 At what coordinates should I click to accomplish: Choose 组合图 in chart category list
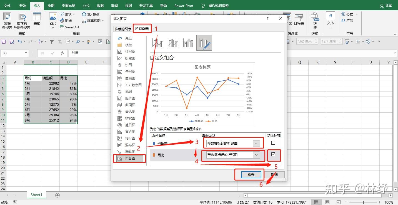point(129,159)
